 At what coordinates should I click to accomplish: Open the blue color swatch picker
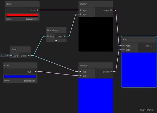(x=20, y=77)
